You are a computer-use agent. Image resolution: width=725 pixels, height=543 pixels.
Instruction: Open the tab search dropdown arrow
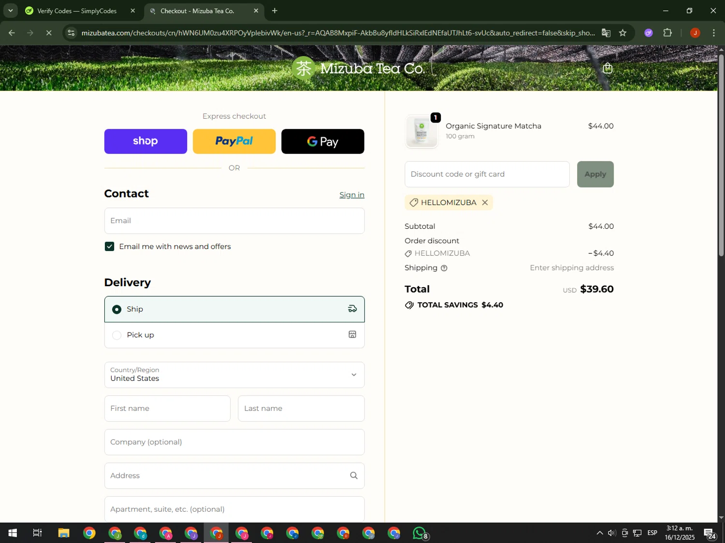[10, 11]
